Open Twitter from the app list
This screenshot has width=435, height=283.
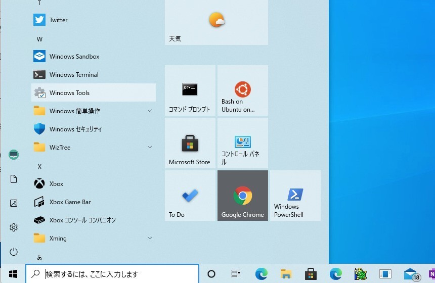[x=58, y=20]
